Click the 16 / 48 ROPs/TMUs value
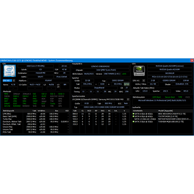 pyautogui.click(x=153, y=84)
